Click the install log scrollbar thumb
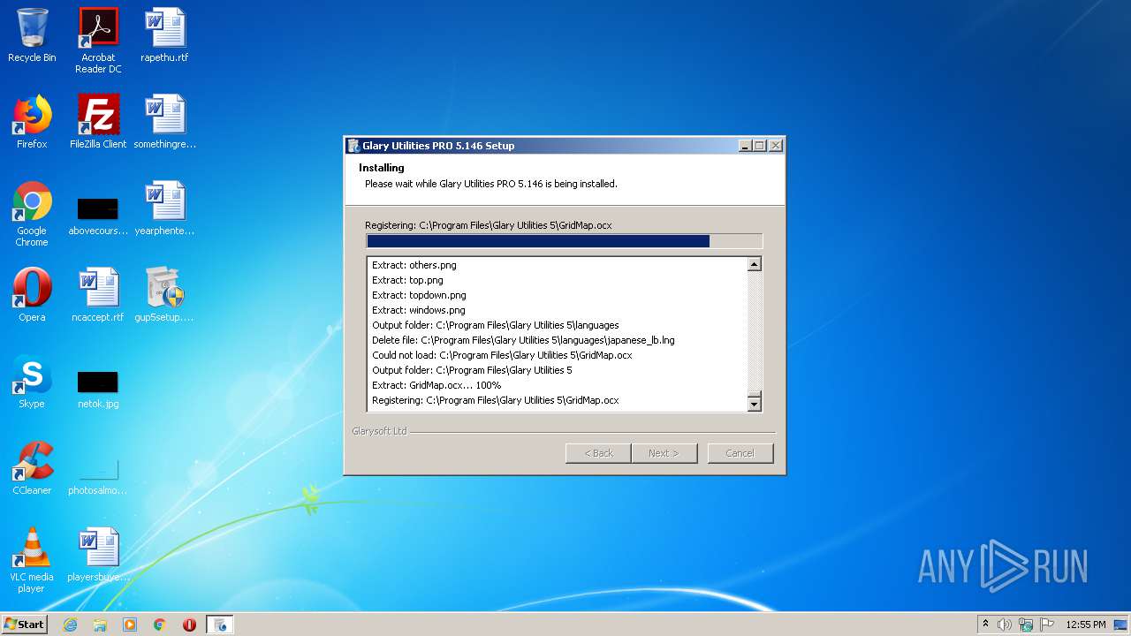 pos(754,394)
